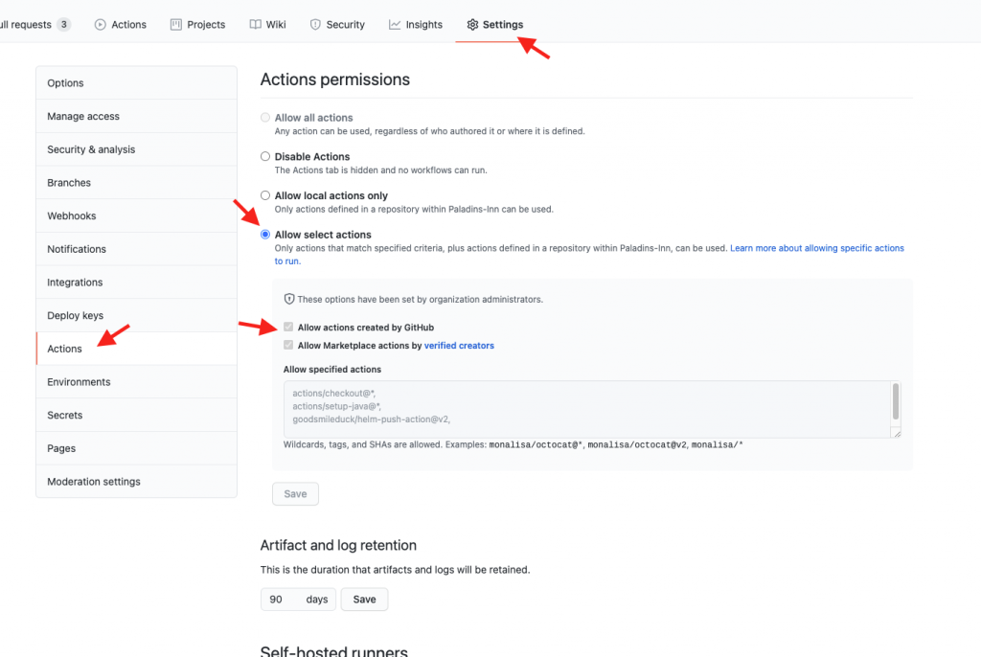Select Actions in the settings sidebar
This screenshot has width=981, height=657.
tap(136, 349)
